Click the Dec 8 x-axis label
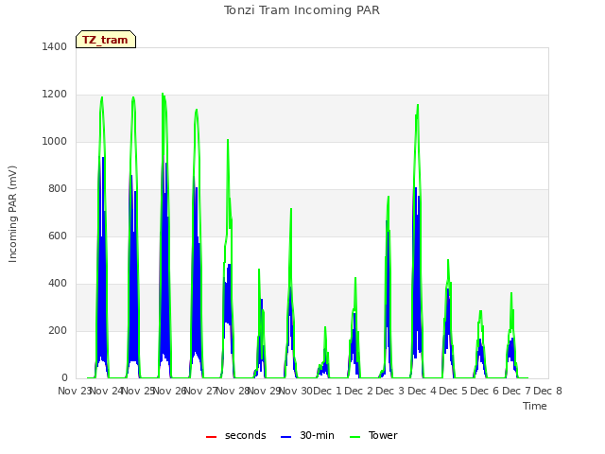The image size is (605, 454). click(547, 391)
